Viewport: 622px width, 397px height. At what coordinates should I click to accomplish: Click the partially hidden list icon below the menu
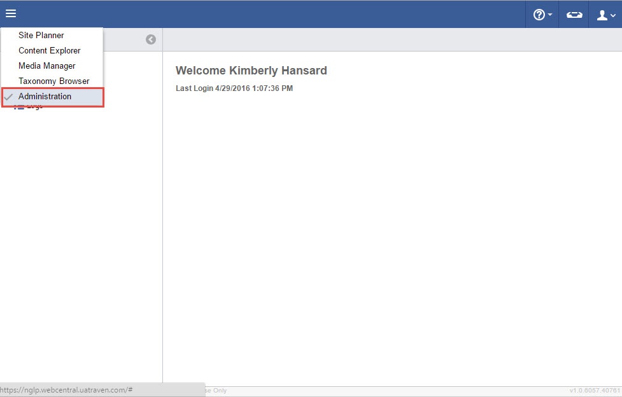coord(19,108)
